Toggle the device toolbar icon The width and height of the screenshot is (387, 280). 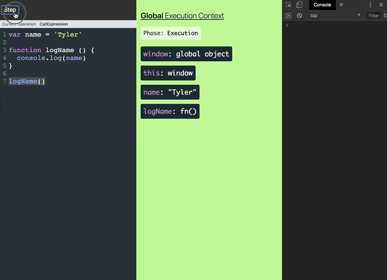pyautogui.click(x=299, y=5)
